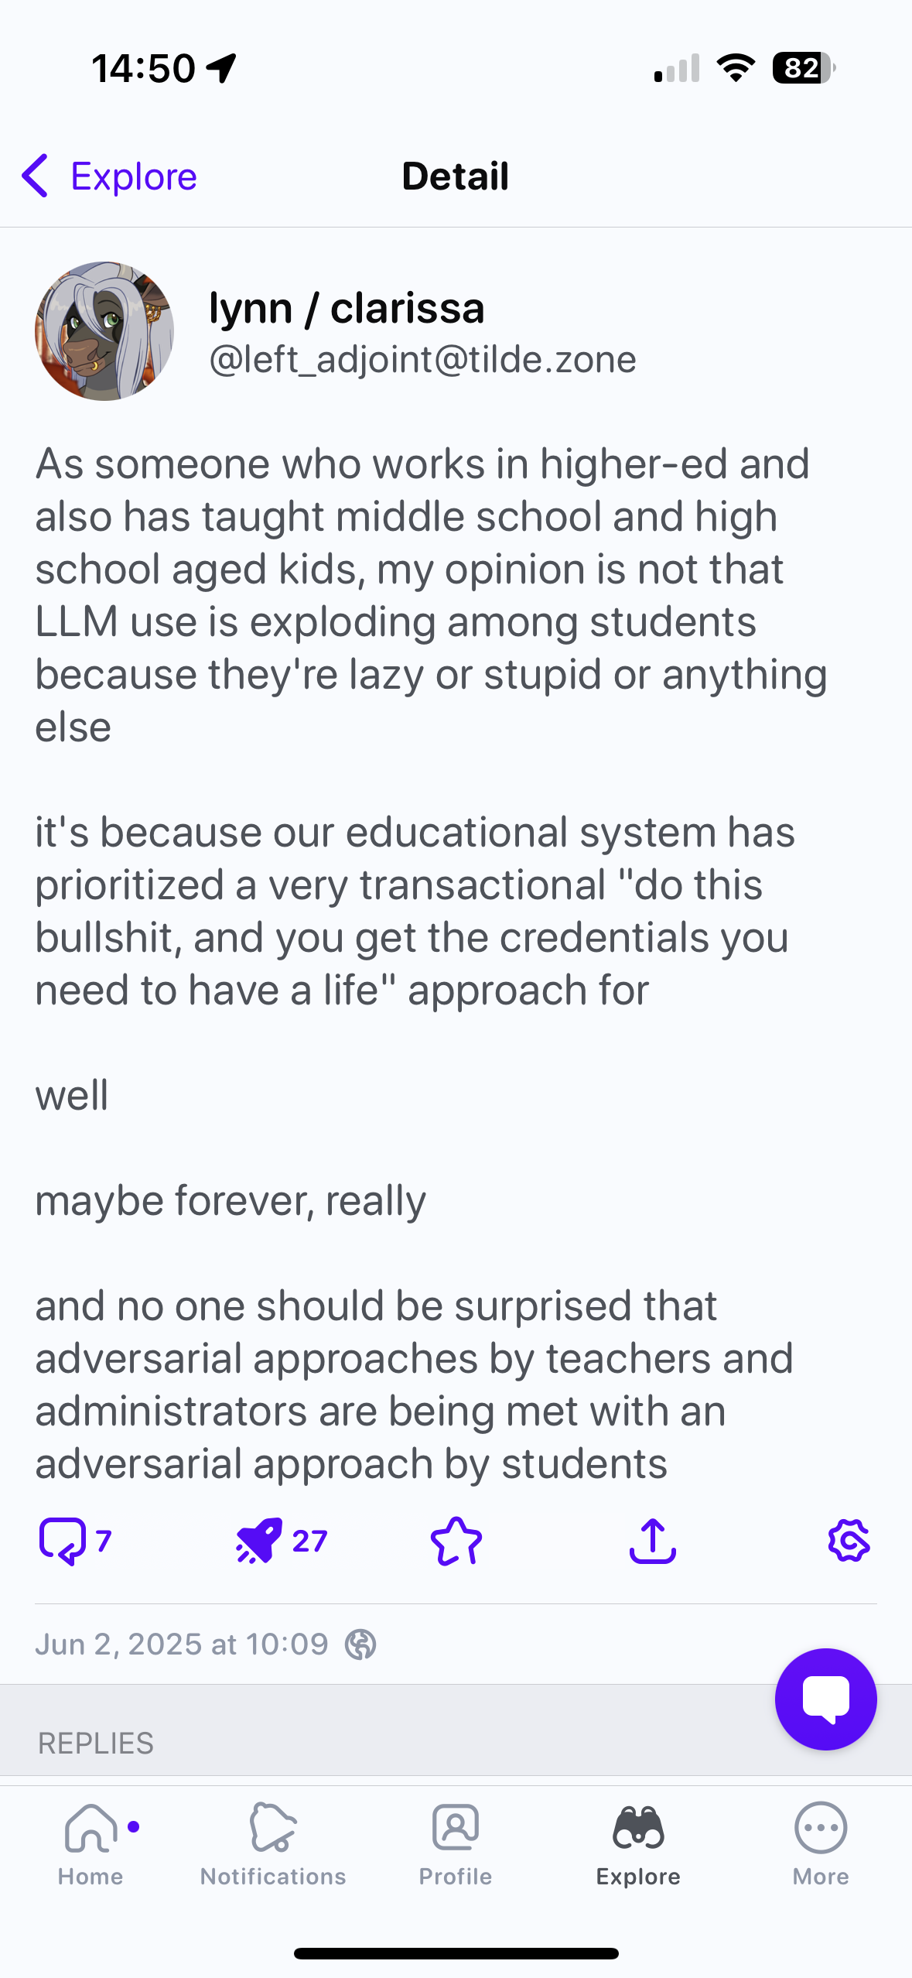This screenshot has height=1978, width=912.
Task: Open lynn / clarissa's avatar
Action: coord(104,331)
